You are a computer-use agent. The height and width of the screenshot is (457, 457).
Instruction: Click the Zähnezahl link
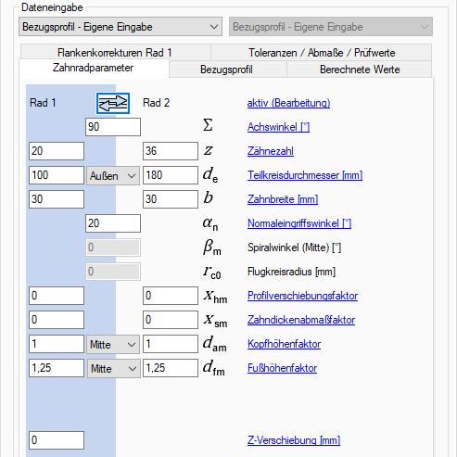(271, 151)
